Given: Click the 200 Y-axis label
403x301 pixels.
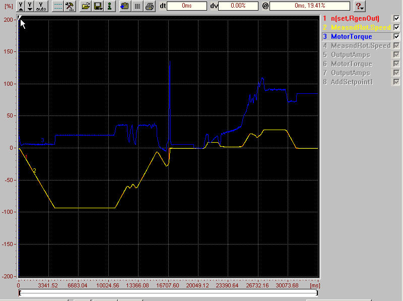Looking at the screenshot, I should 8,20.
